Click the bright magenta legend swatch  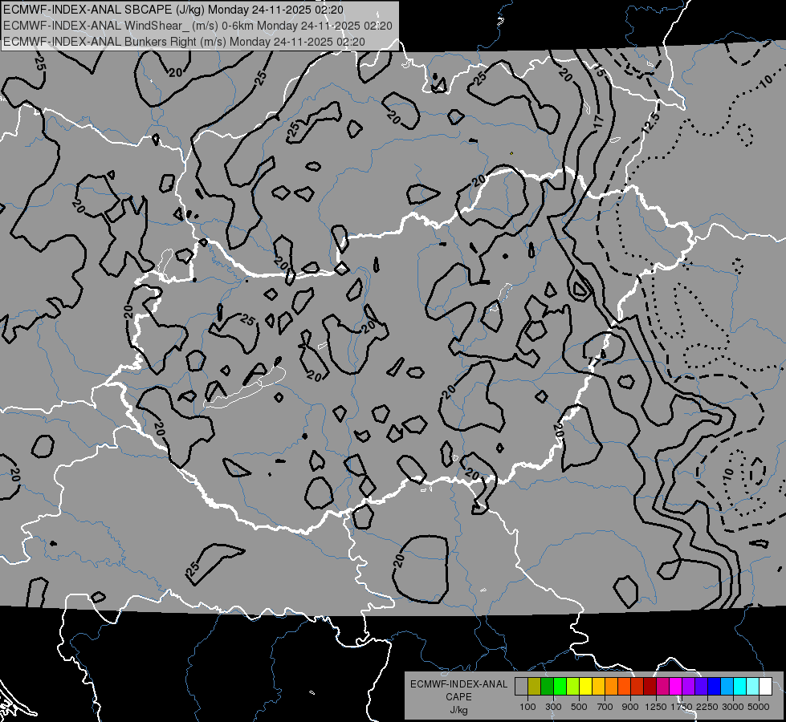[676, 686]
